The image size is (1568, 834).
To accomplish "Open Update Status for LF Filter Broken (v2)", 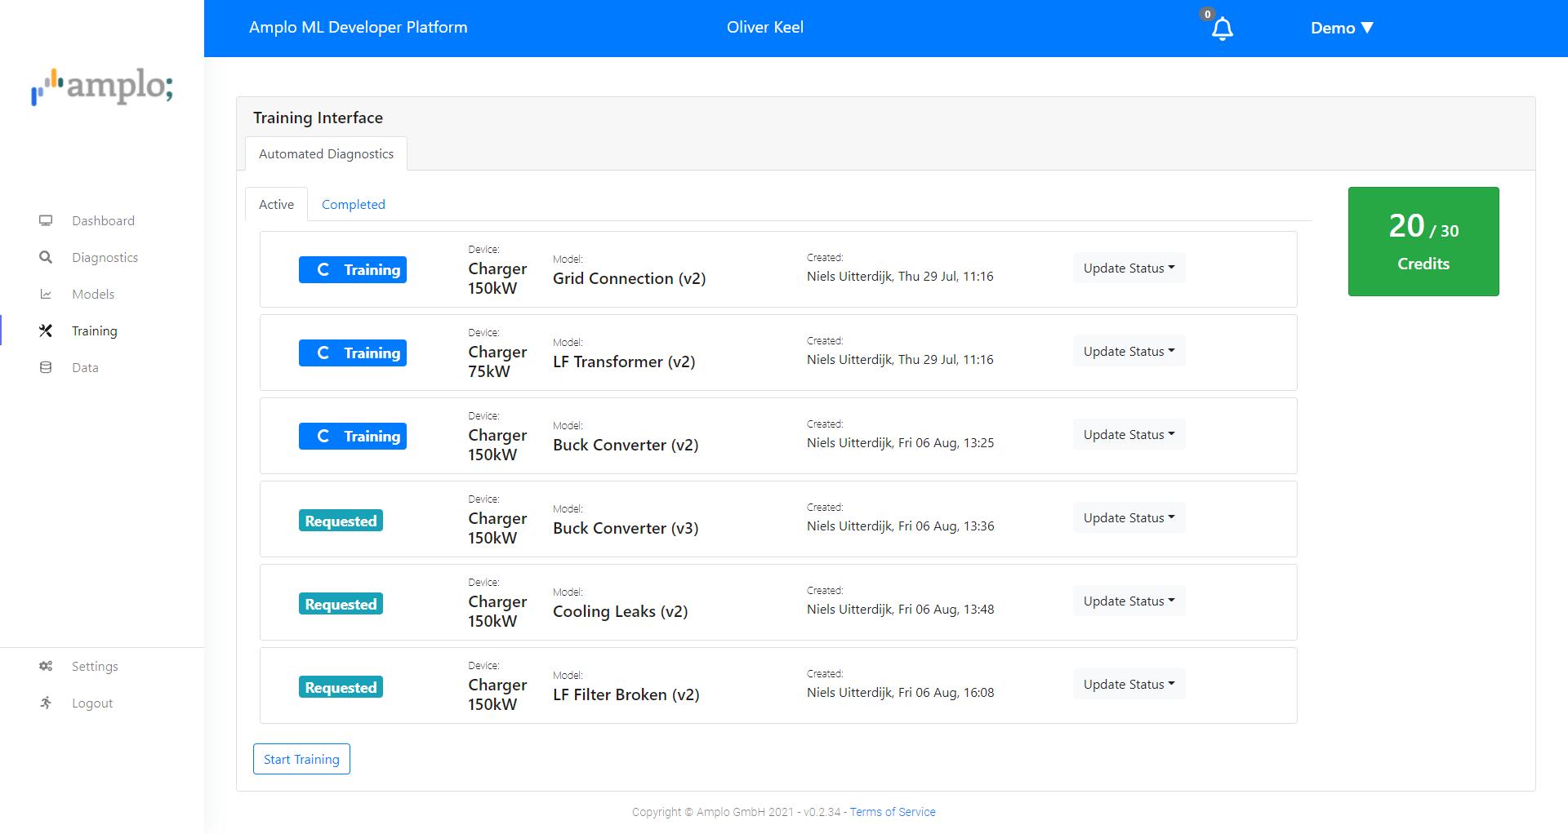I will pyautogui.click(x=1129, y=684).
